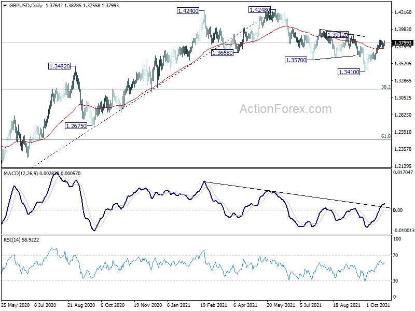Click the RSI(14) indicator label

click(12, 240)
